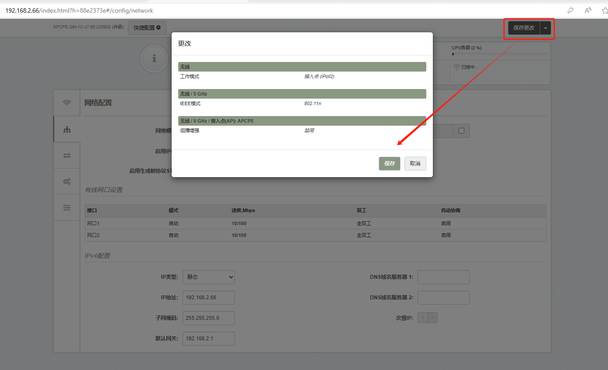The height and width of the screenshot is (370, 608).
Task: Open the system sliders sidebar tab
Action: click(67, 208)
